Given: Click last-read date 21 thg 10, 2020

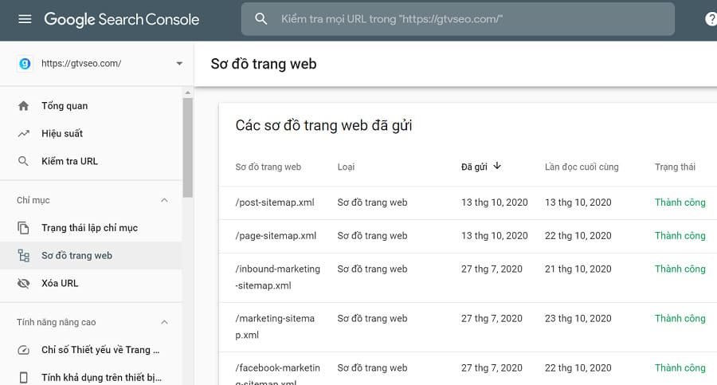Looking at the screenshot, I should click(578, 269).
